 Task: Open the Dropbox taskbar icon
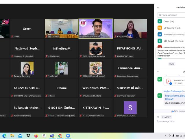(28, 136)
